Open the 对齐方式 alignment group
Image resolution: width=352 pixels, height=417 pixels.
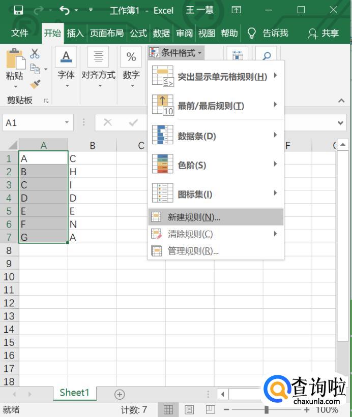(x=99, y=67)
